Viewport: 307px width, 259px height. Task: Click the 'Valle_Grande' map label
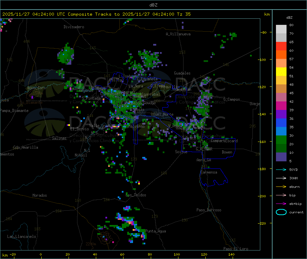point(102,125)
